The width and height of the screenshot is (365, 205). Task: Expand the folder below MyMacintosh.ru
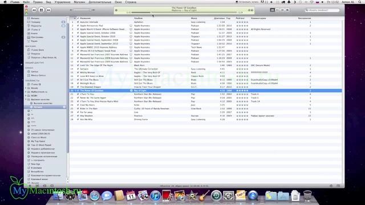click(x=26, y=96)
